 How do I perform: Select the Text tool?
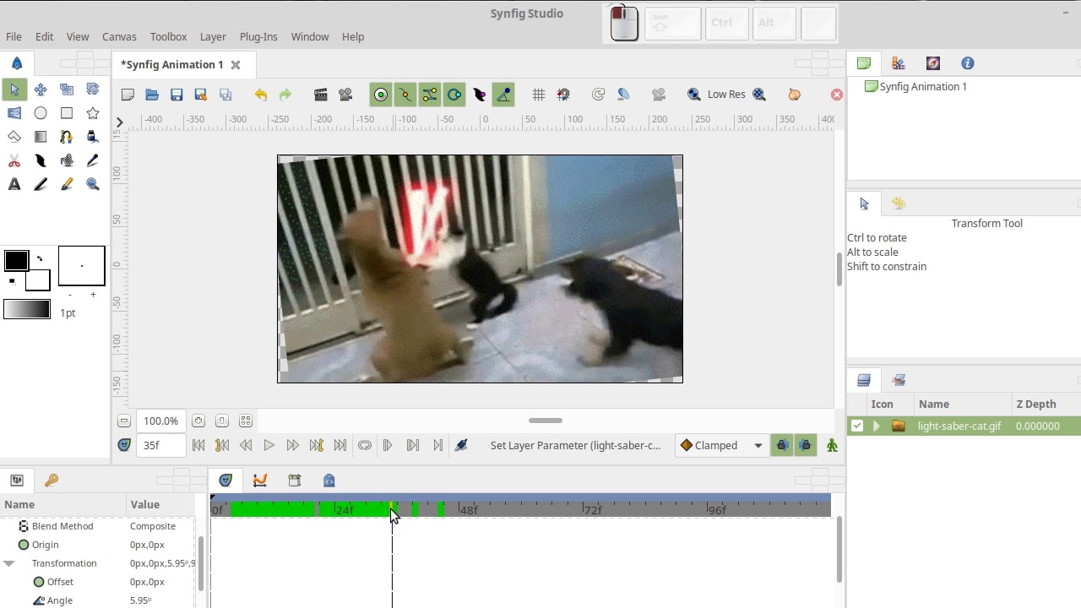point(14,183)
